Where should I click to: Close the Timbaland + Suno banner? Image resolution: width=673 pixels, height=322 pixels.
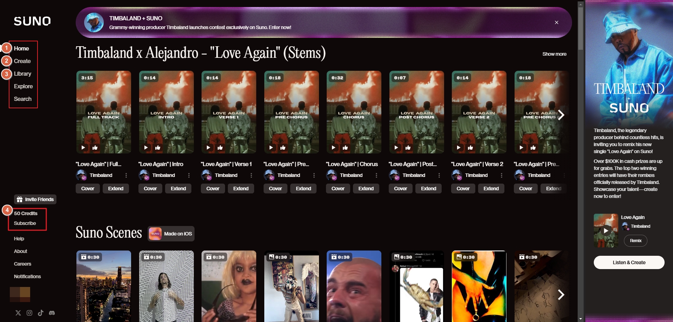tap(557, 22)
